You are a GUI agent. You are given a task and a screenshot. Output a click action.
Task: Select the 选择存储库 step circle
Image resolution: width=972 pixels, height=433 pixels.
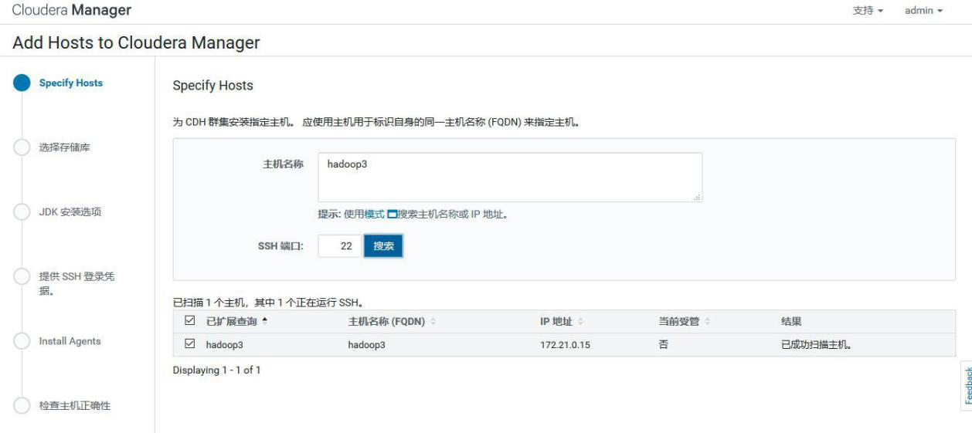(22, 148)
